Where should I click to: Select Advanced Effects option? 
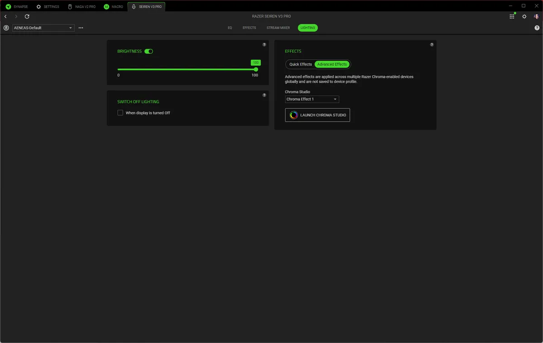pos(332,64)
